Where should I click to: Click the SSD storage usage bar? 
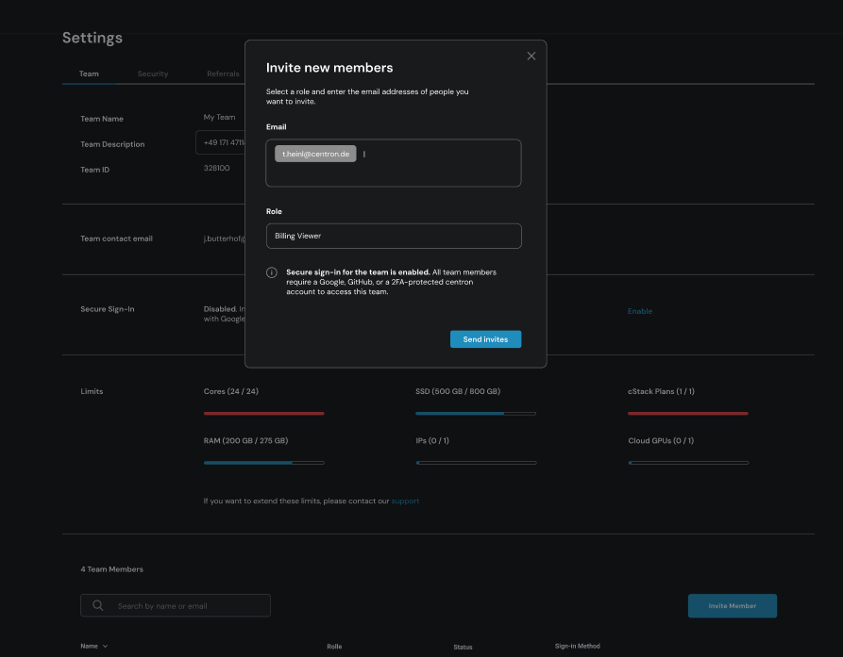[475, 413]
